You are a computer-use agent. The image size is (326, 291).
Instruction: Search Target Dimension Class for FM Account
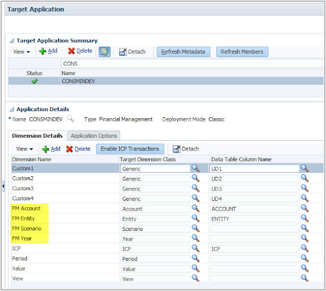pyautogui.click(x=196, y=208)
